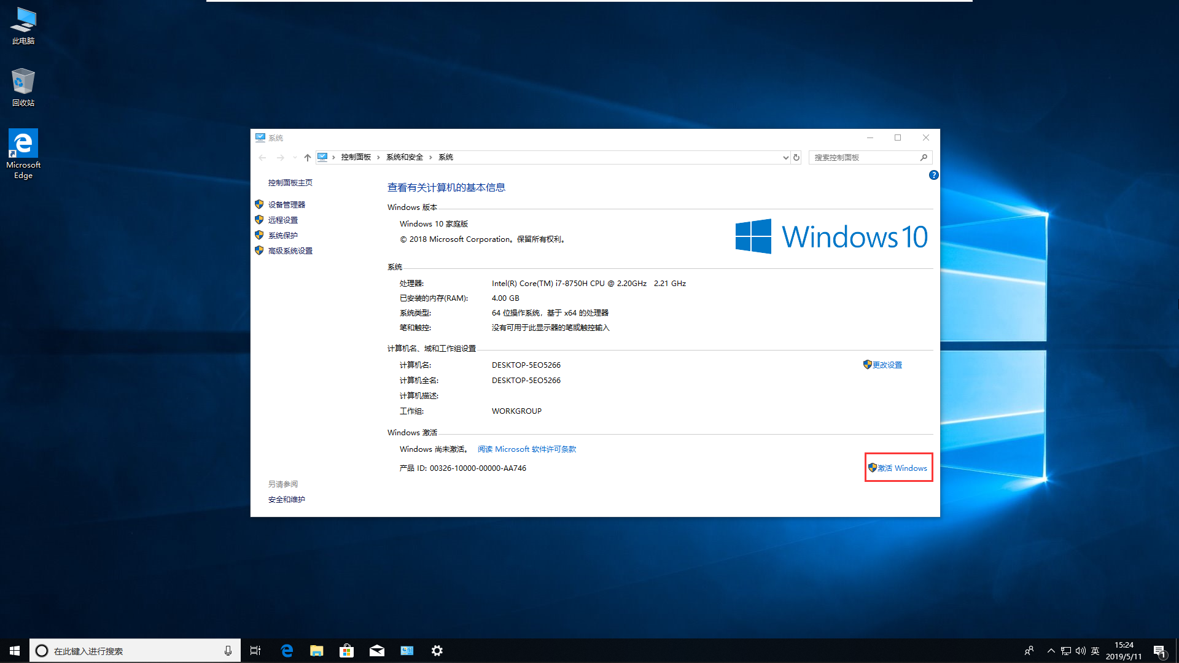
Task: Open Microsoft Store from taskbar
Action: click(346, 651)
